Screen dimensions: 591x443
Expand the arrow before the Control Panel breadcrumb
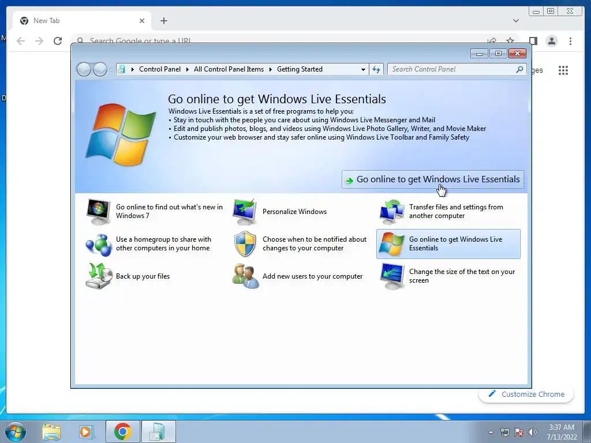coord(132,69)
